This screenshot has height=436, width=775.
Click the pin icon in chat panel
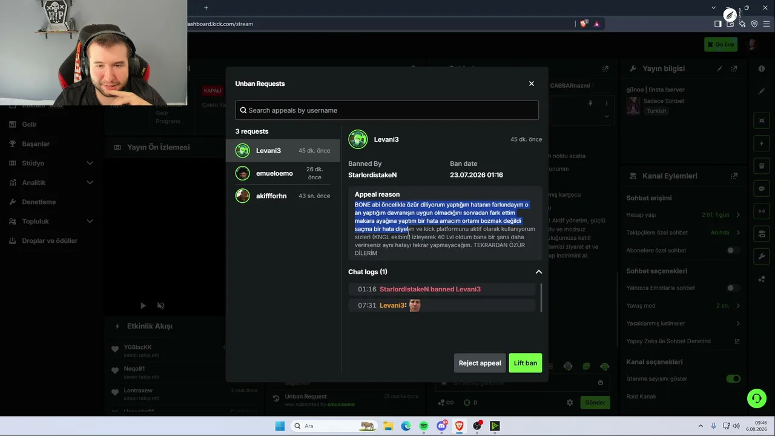[590, 104]
